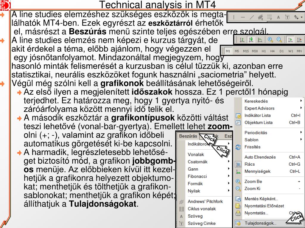Expand the Gann submenu
305x228 pixels.
[229, 169]
